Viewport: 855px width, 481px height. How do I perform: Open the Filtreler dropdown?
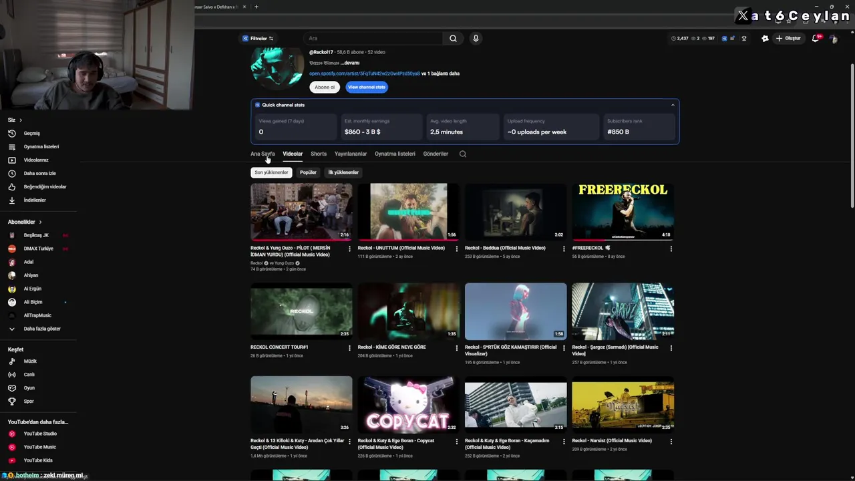(x=258, y=38)
